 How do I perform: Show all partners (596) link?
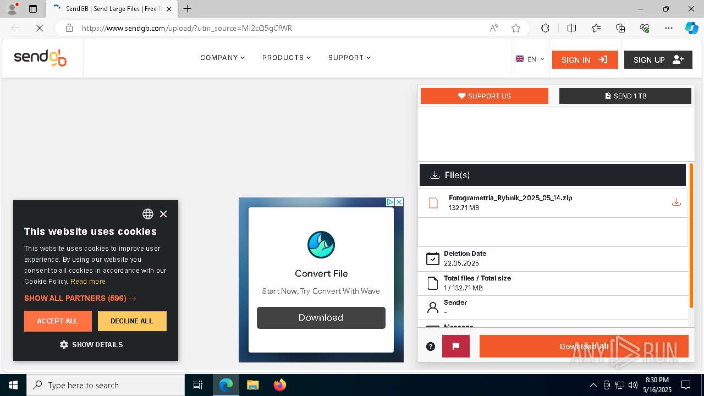[x=80, y=298]
